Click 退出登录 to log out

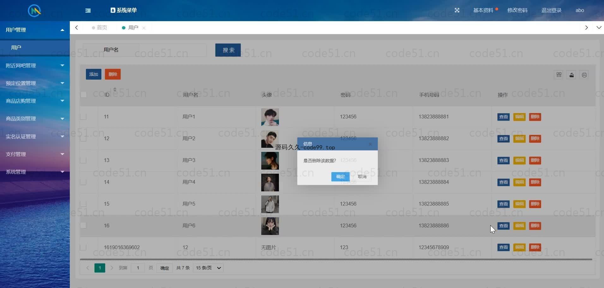[x=551, y=10]
